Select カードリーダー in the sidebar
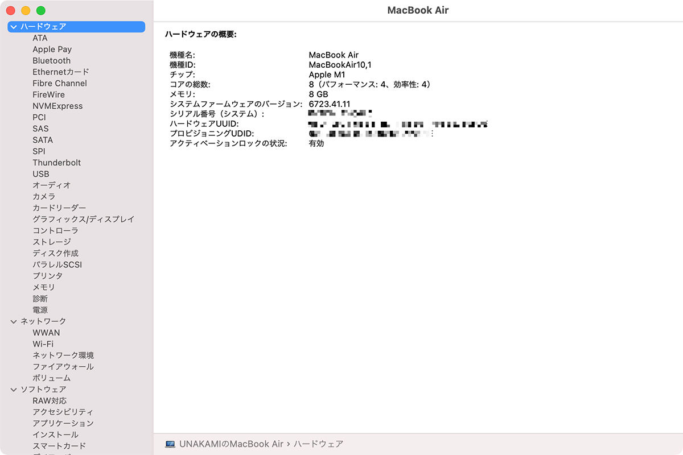This screenshot has height=455, width=683. click(59, 208)
